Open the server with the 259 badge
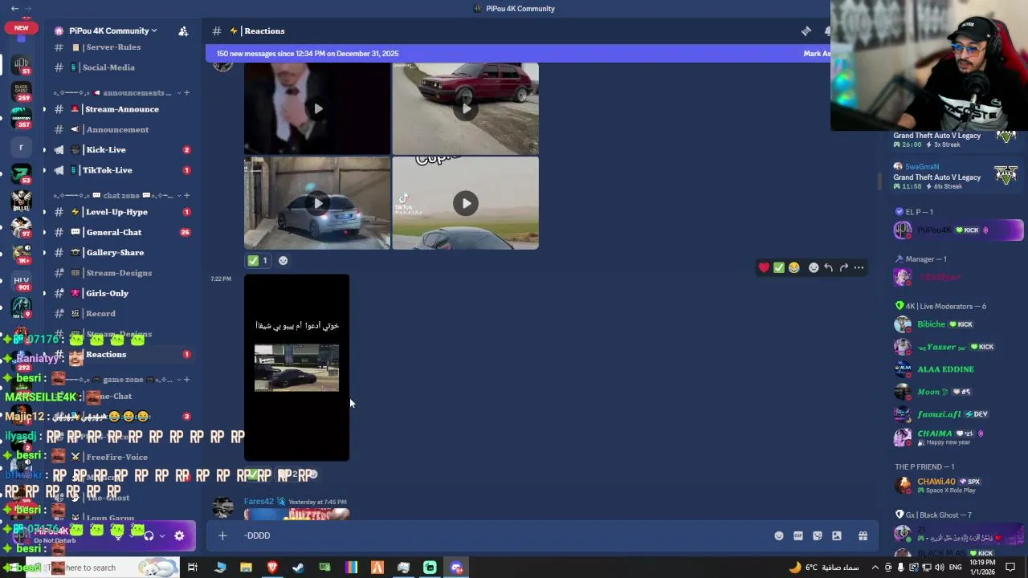Image resolution: width=1028 pixels, height=578 pixels. [x=22, y=90]
